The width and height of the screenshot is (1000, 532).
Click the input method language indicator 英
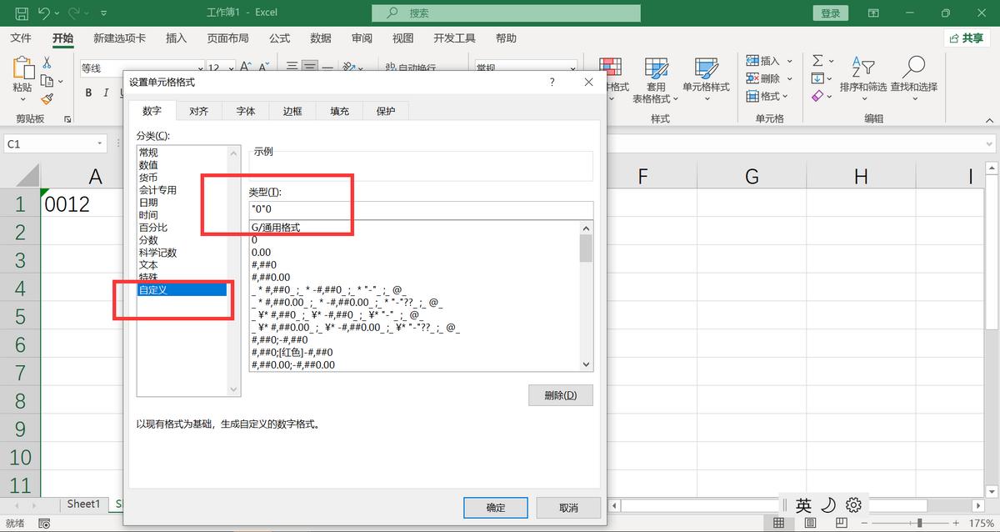[804, 504]
